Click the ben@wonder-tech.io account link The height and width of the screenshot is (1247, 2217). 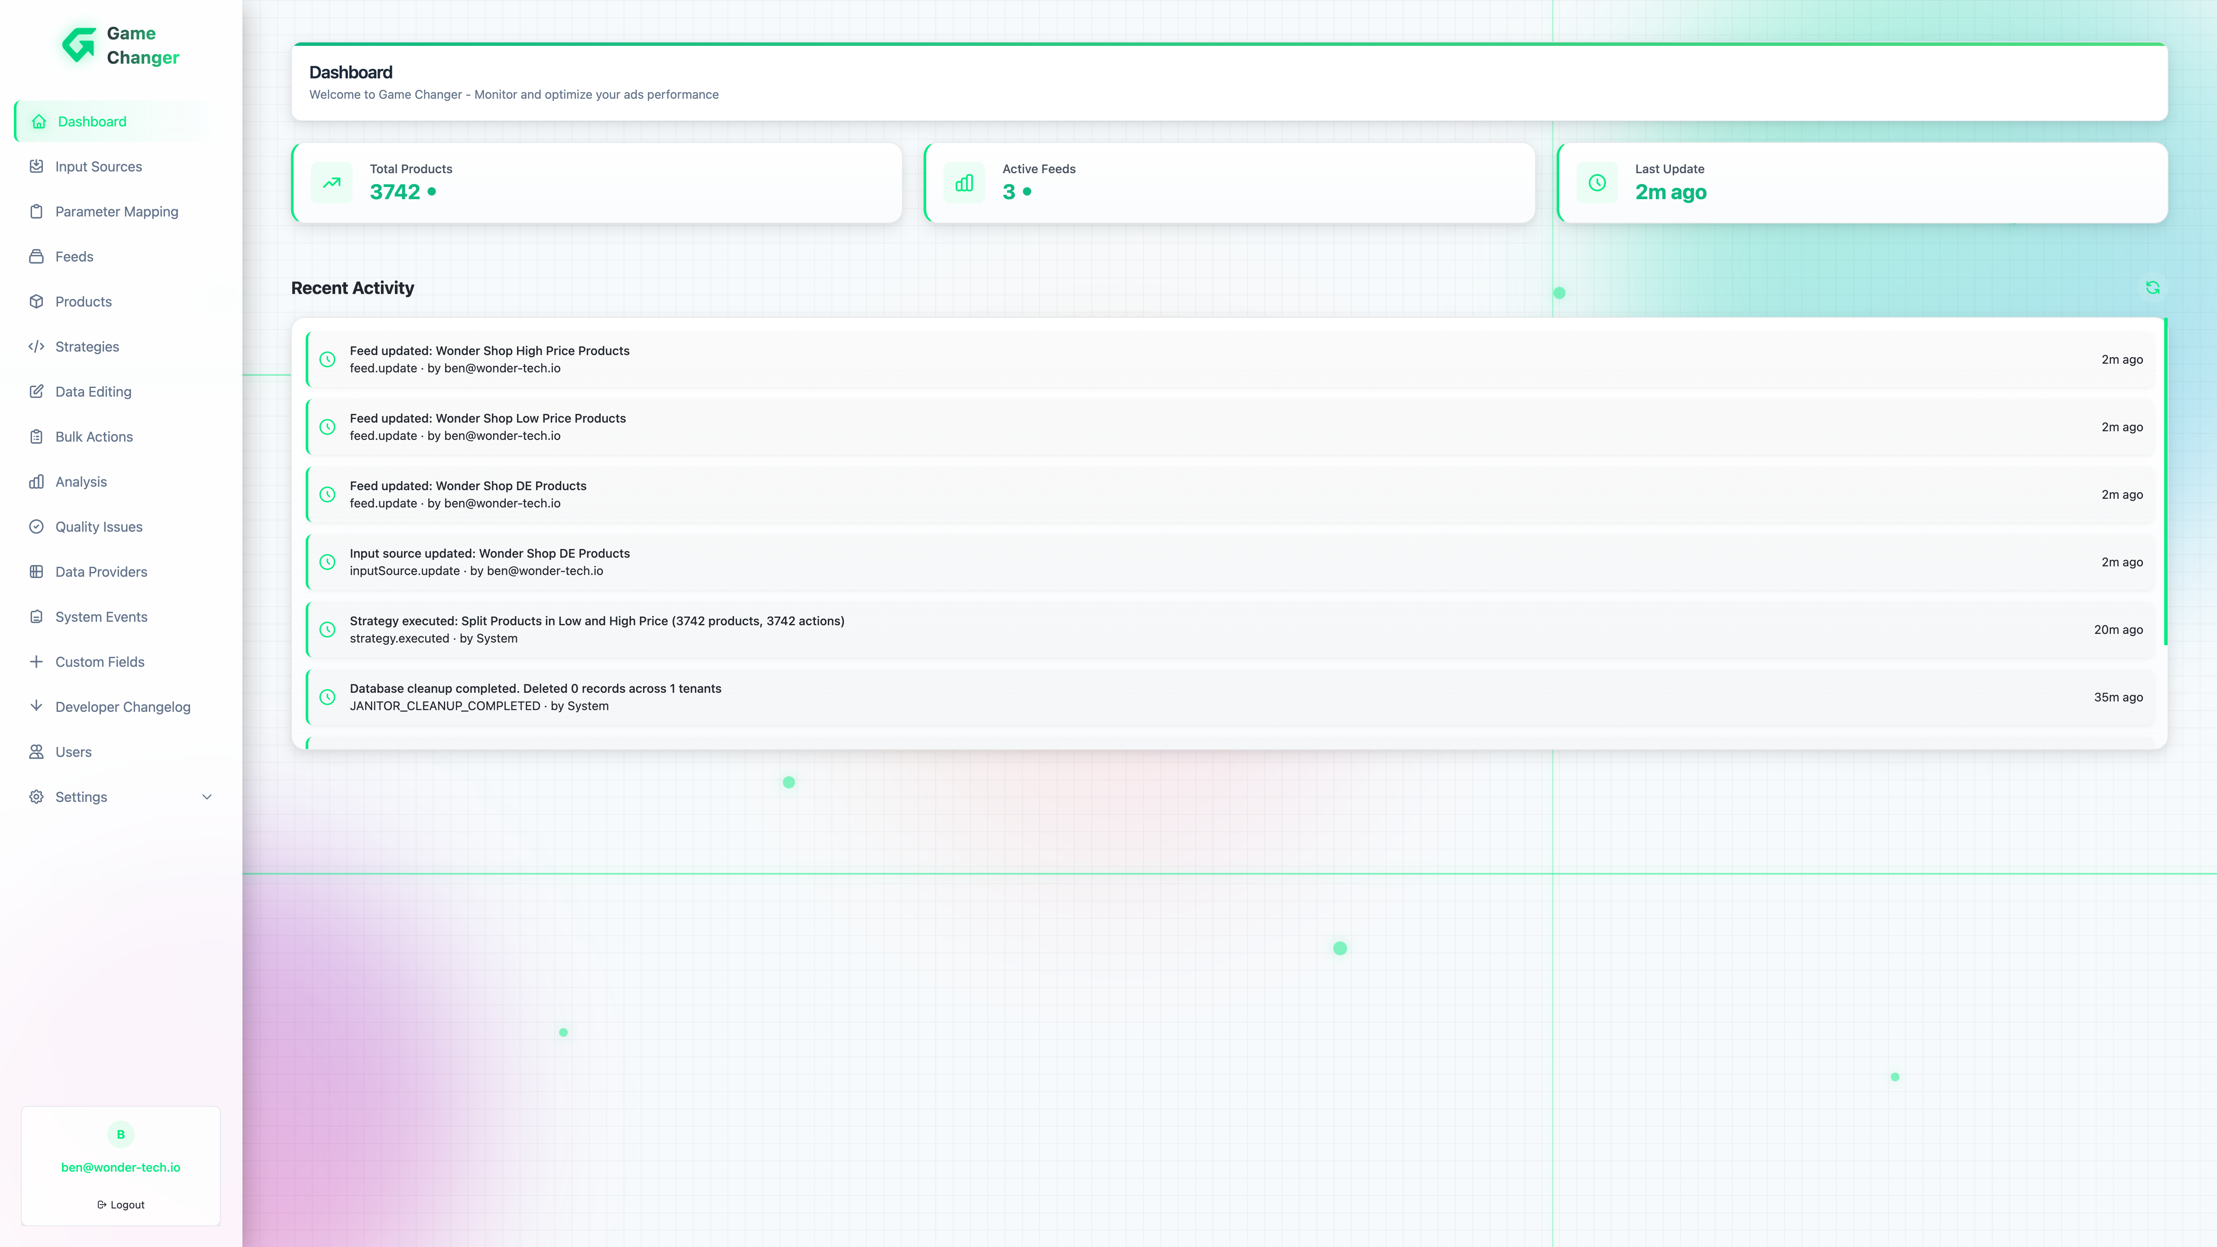coord(120,1167)
